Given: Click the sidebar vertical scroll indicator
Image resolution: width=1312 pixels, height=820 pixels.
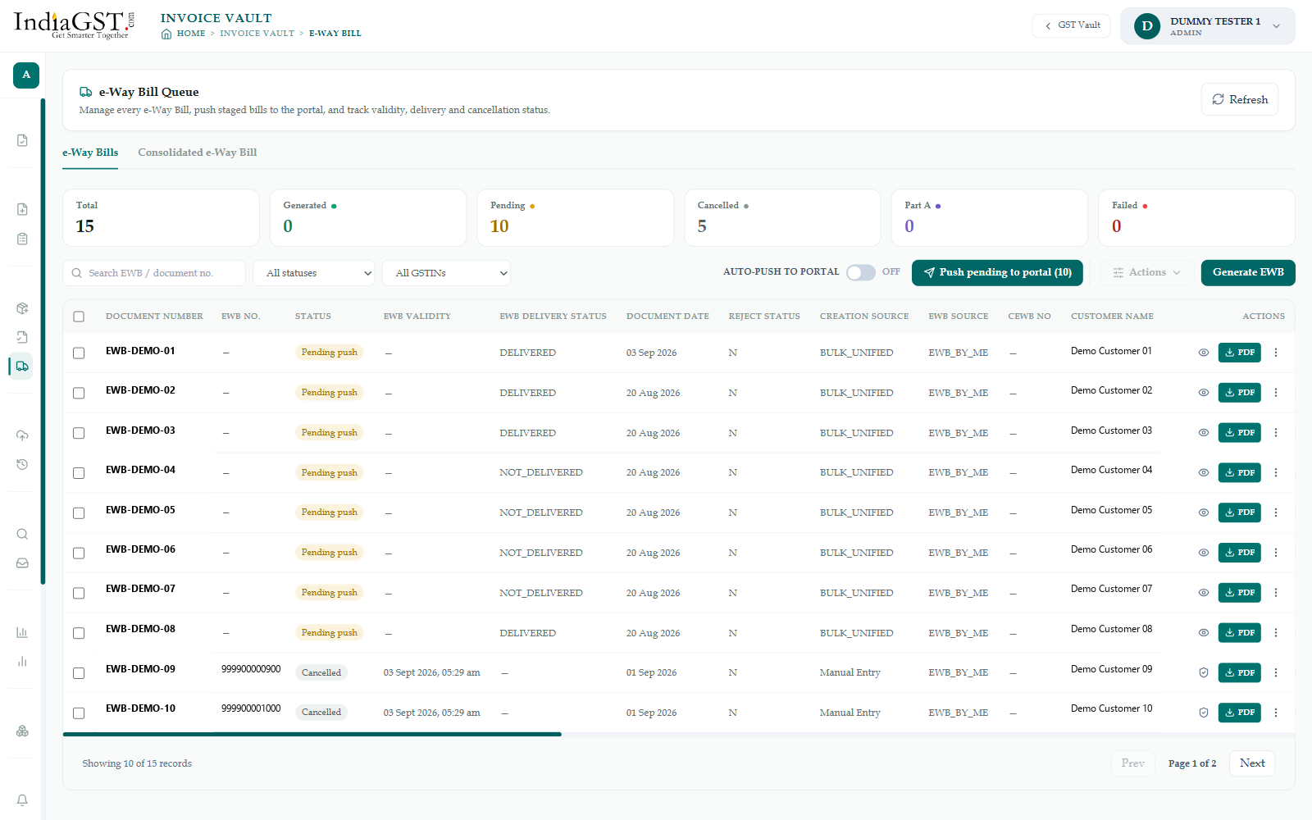Looking at the screenshot, I should click(x=43, y=341).
